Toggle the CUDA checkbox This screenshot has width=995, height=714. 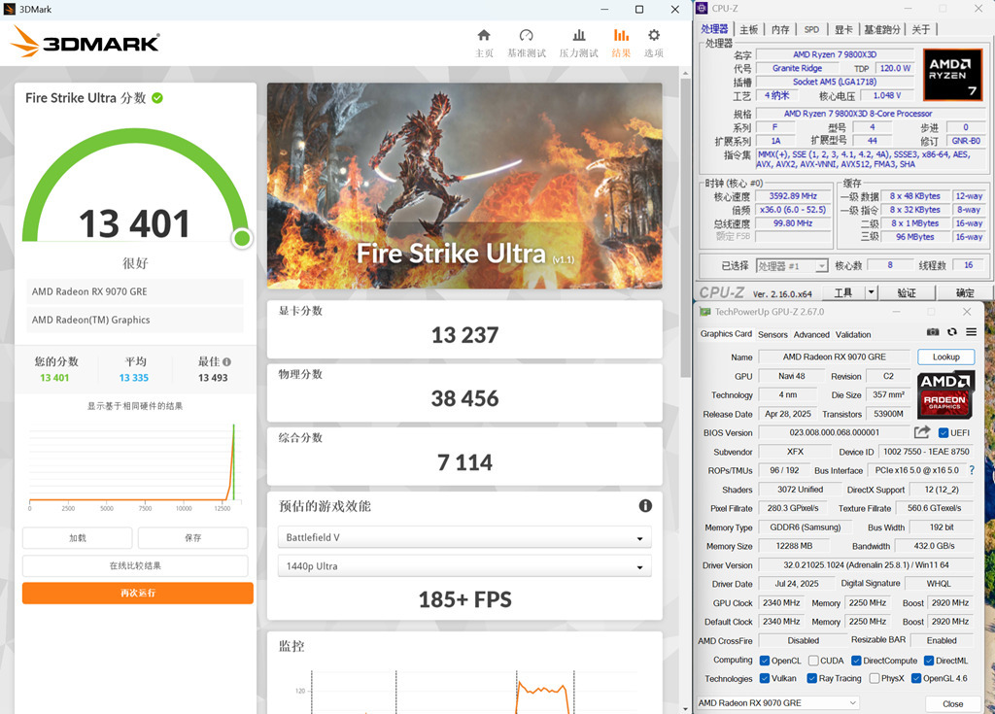[x=811, y=661]
